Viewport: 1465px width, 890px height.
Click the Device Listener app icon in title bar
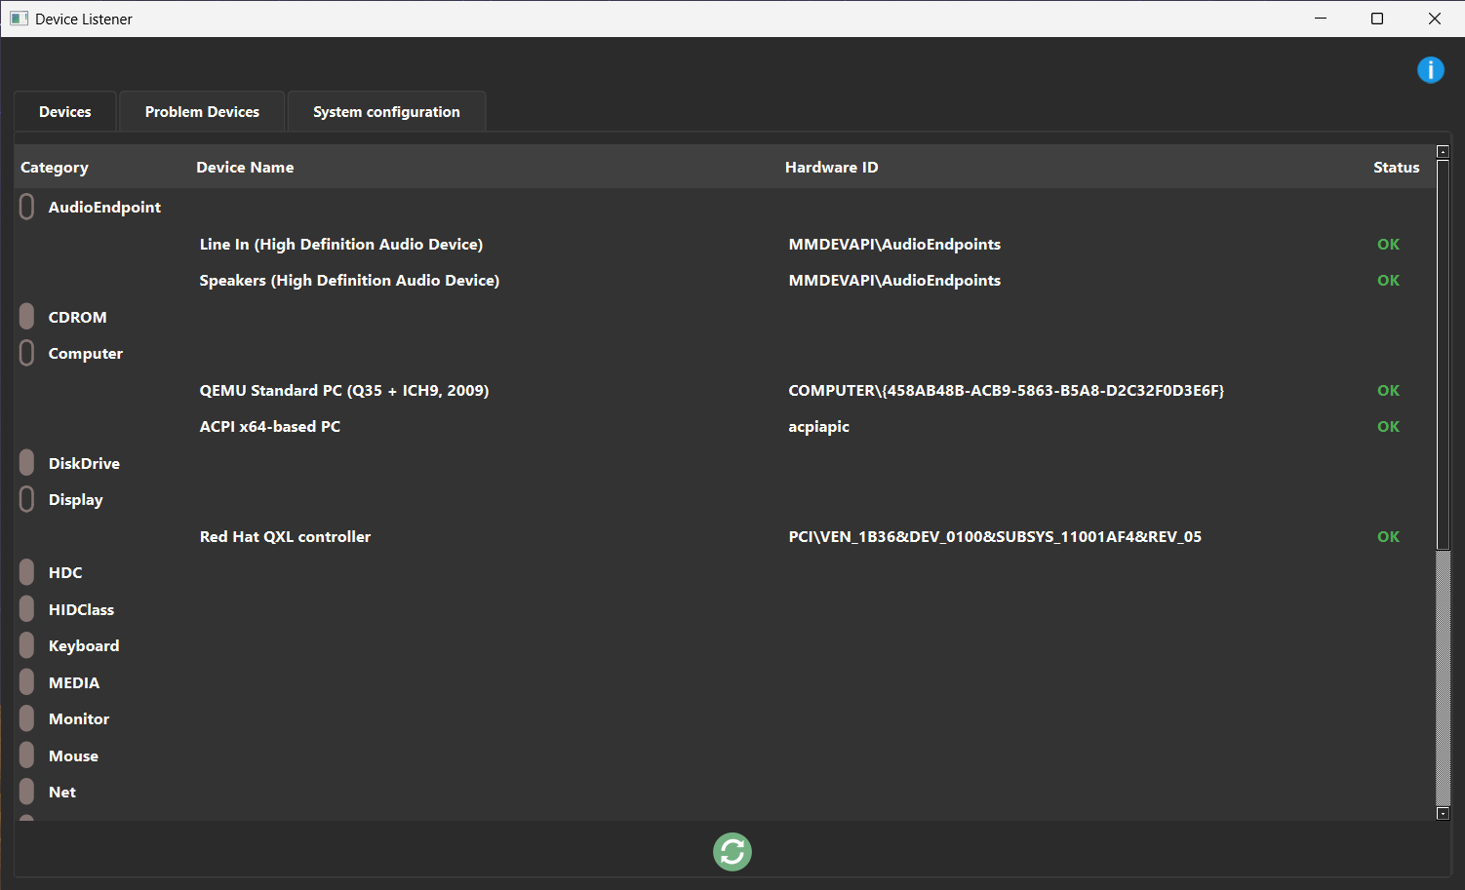19,19
